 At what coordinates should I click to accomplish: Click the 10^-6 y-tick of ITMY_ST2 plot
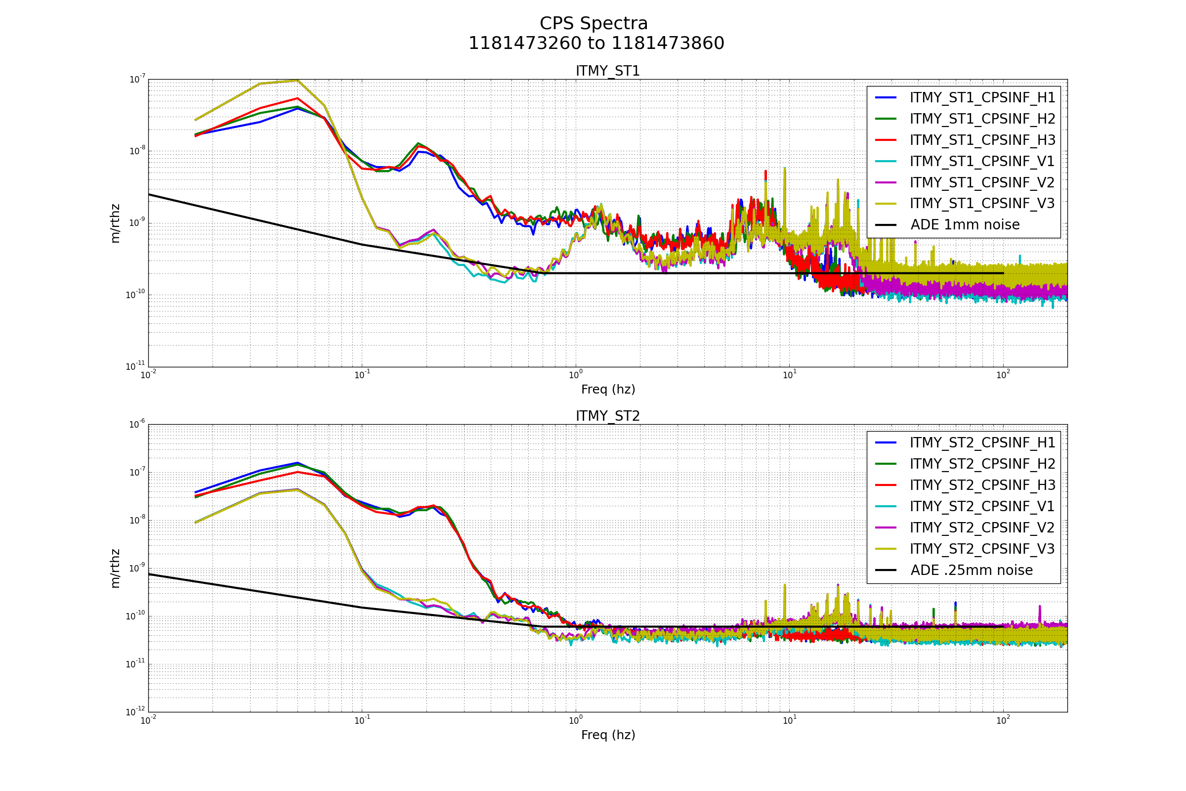click(x=137, y=424)
